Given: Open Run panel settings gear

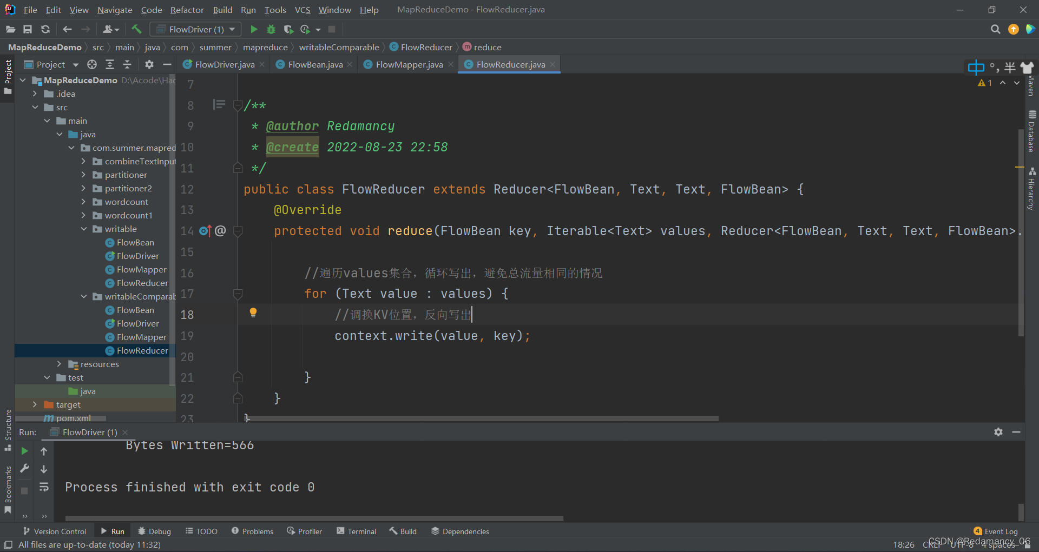Looking at the screenshot, I should tap(998, 432).
